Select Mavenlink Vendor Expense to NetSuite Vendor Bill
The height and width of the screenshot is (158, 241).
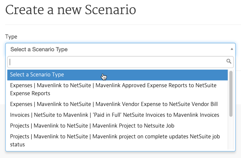point(118,104)
